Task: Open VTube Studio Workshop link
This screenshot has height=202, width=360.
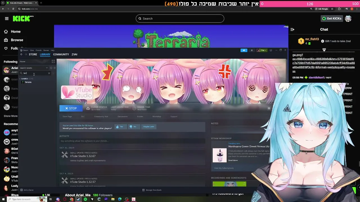Action: coord(157,116)
